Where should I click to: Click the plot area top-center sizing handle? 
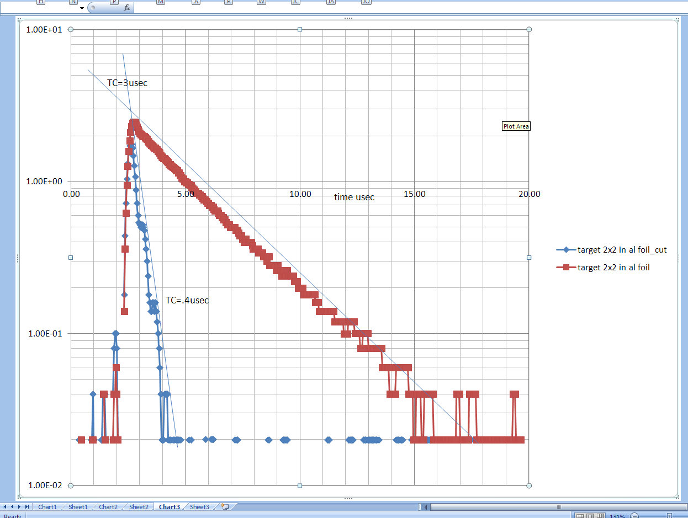coord(300,29)
